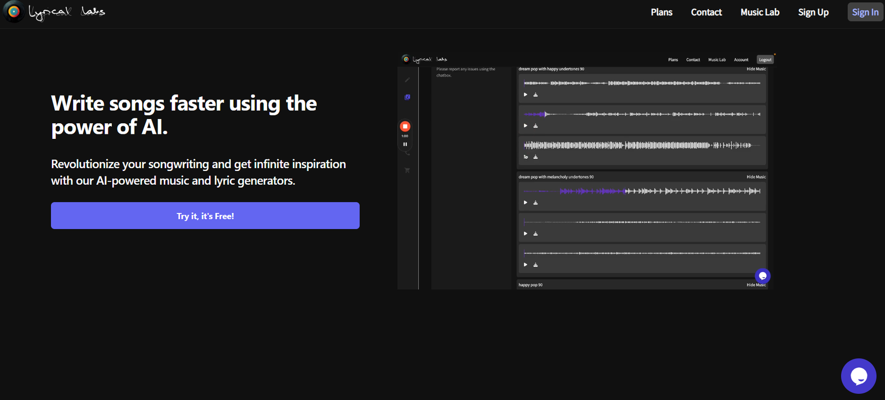This screenshot has width=885, height=400.
Task: Open the Contact link in the main page header
Action: coord(706,12)
